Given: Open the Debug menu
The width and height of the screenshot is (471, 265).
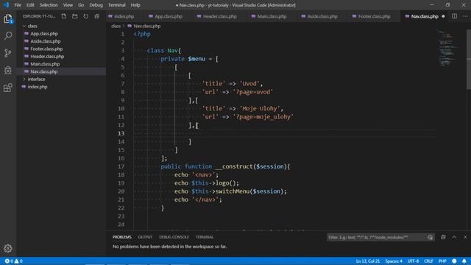Looking at the screenshot, I should click(x=96, y=5).
